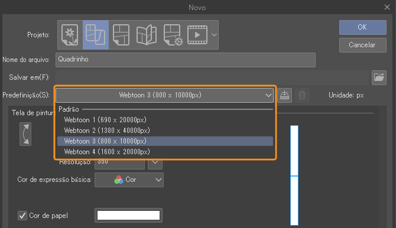Expand more project types arrow
This screenshot has height=228, width=396.
point(214,35)
